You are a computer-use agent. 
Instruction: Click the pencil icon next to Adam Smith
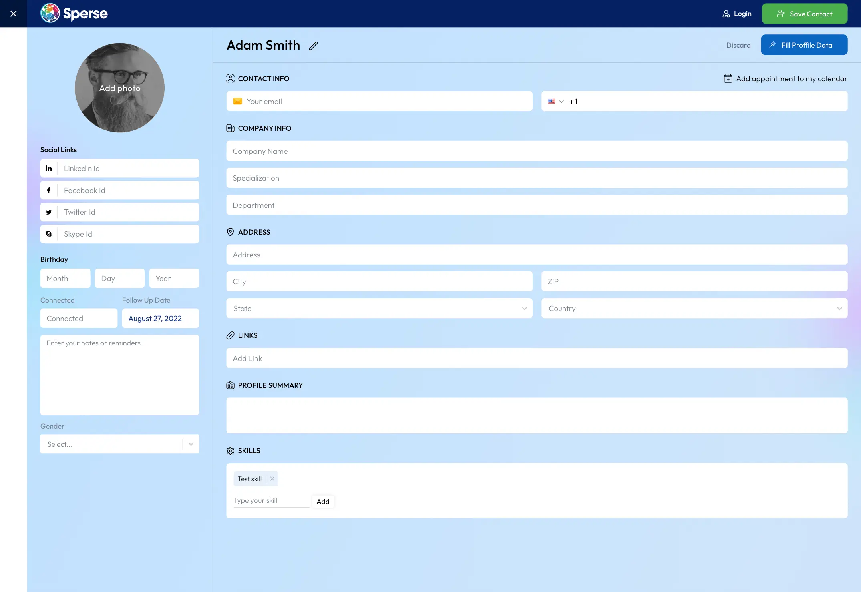pos(313,46)
